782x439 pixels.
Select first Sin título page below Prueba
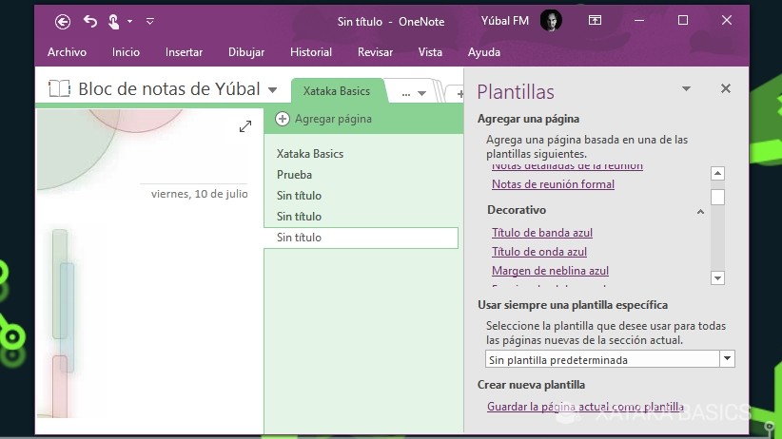299,196
